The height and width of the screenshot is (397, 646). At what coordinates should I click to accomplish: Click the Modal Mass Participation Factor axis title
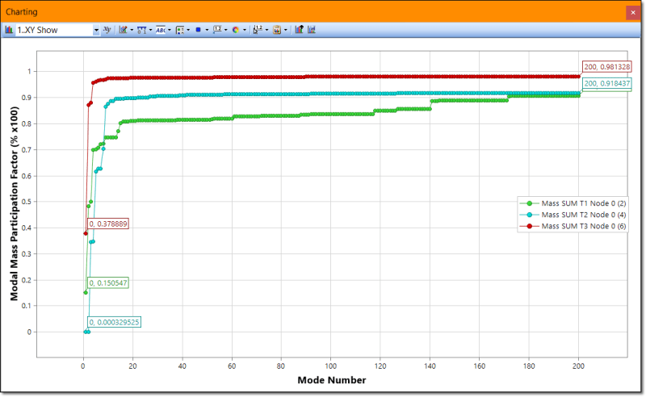[x=15, y=204]
